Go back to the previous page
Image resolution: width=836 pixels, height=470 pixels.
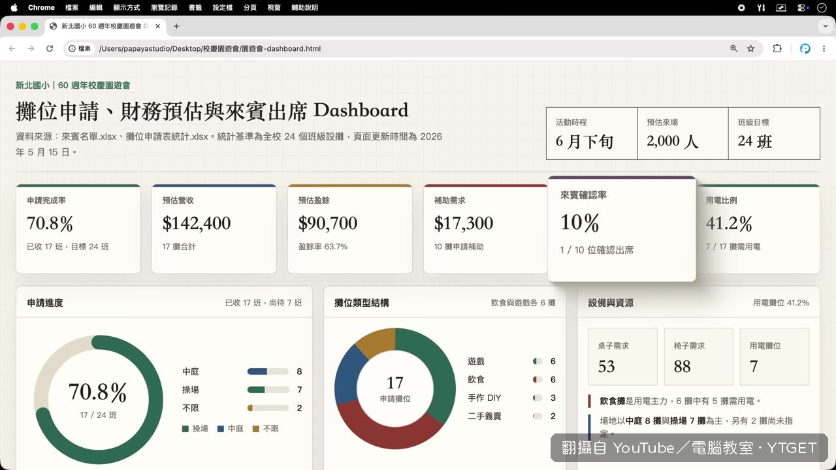tap(12, 48)
